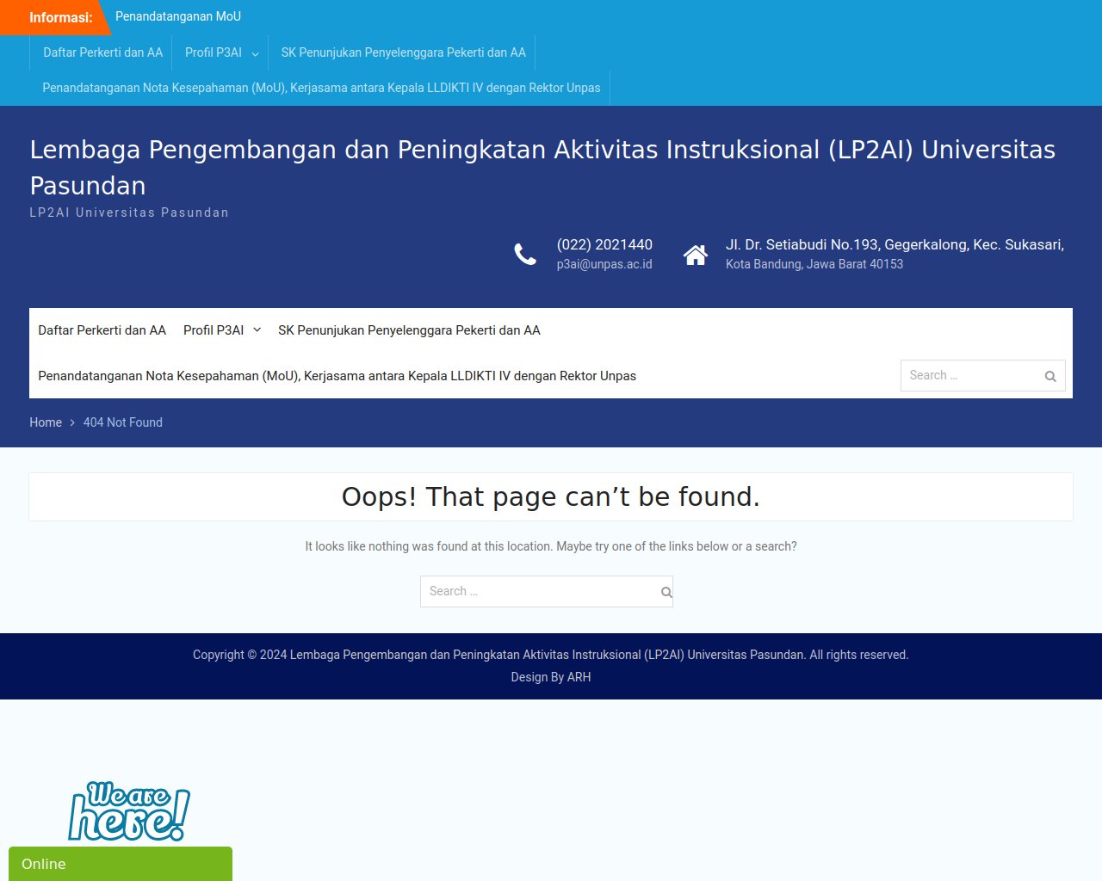The width and height of the screenshot is (1102, 881).
Task: Select Daftar Perkerti dan AA in white menu
Action: pyautogui.click(x=102, y=330)
